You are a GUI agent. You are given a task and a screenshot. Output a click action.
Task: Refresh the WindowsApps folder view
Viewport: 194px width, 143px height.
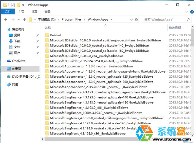coord(136,20)
